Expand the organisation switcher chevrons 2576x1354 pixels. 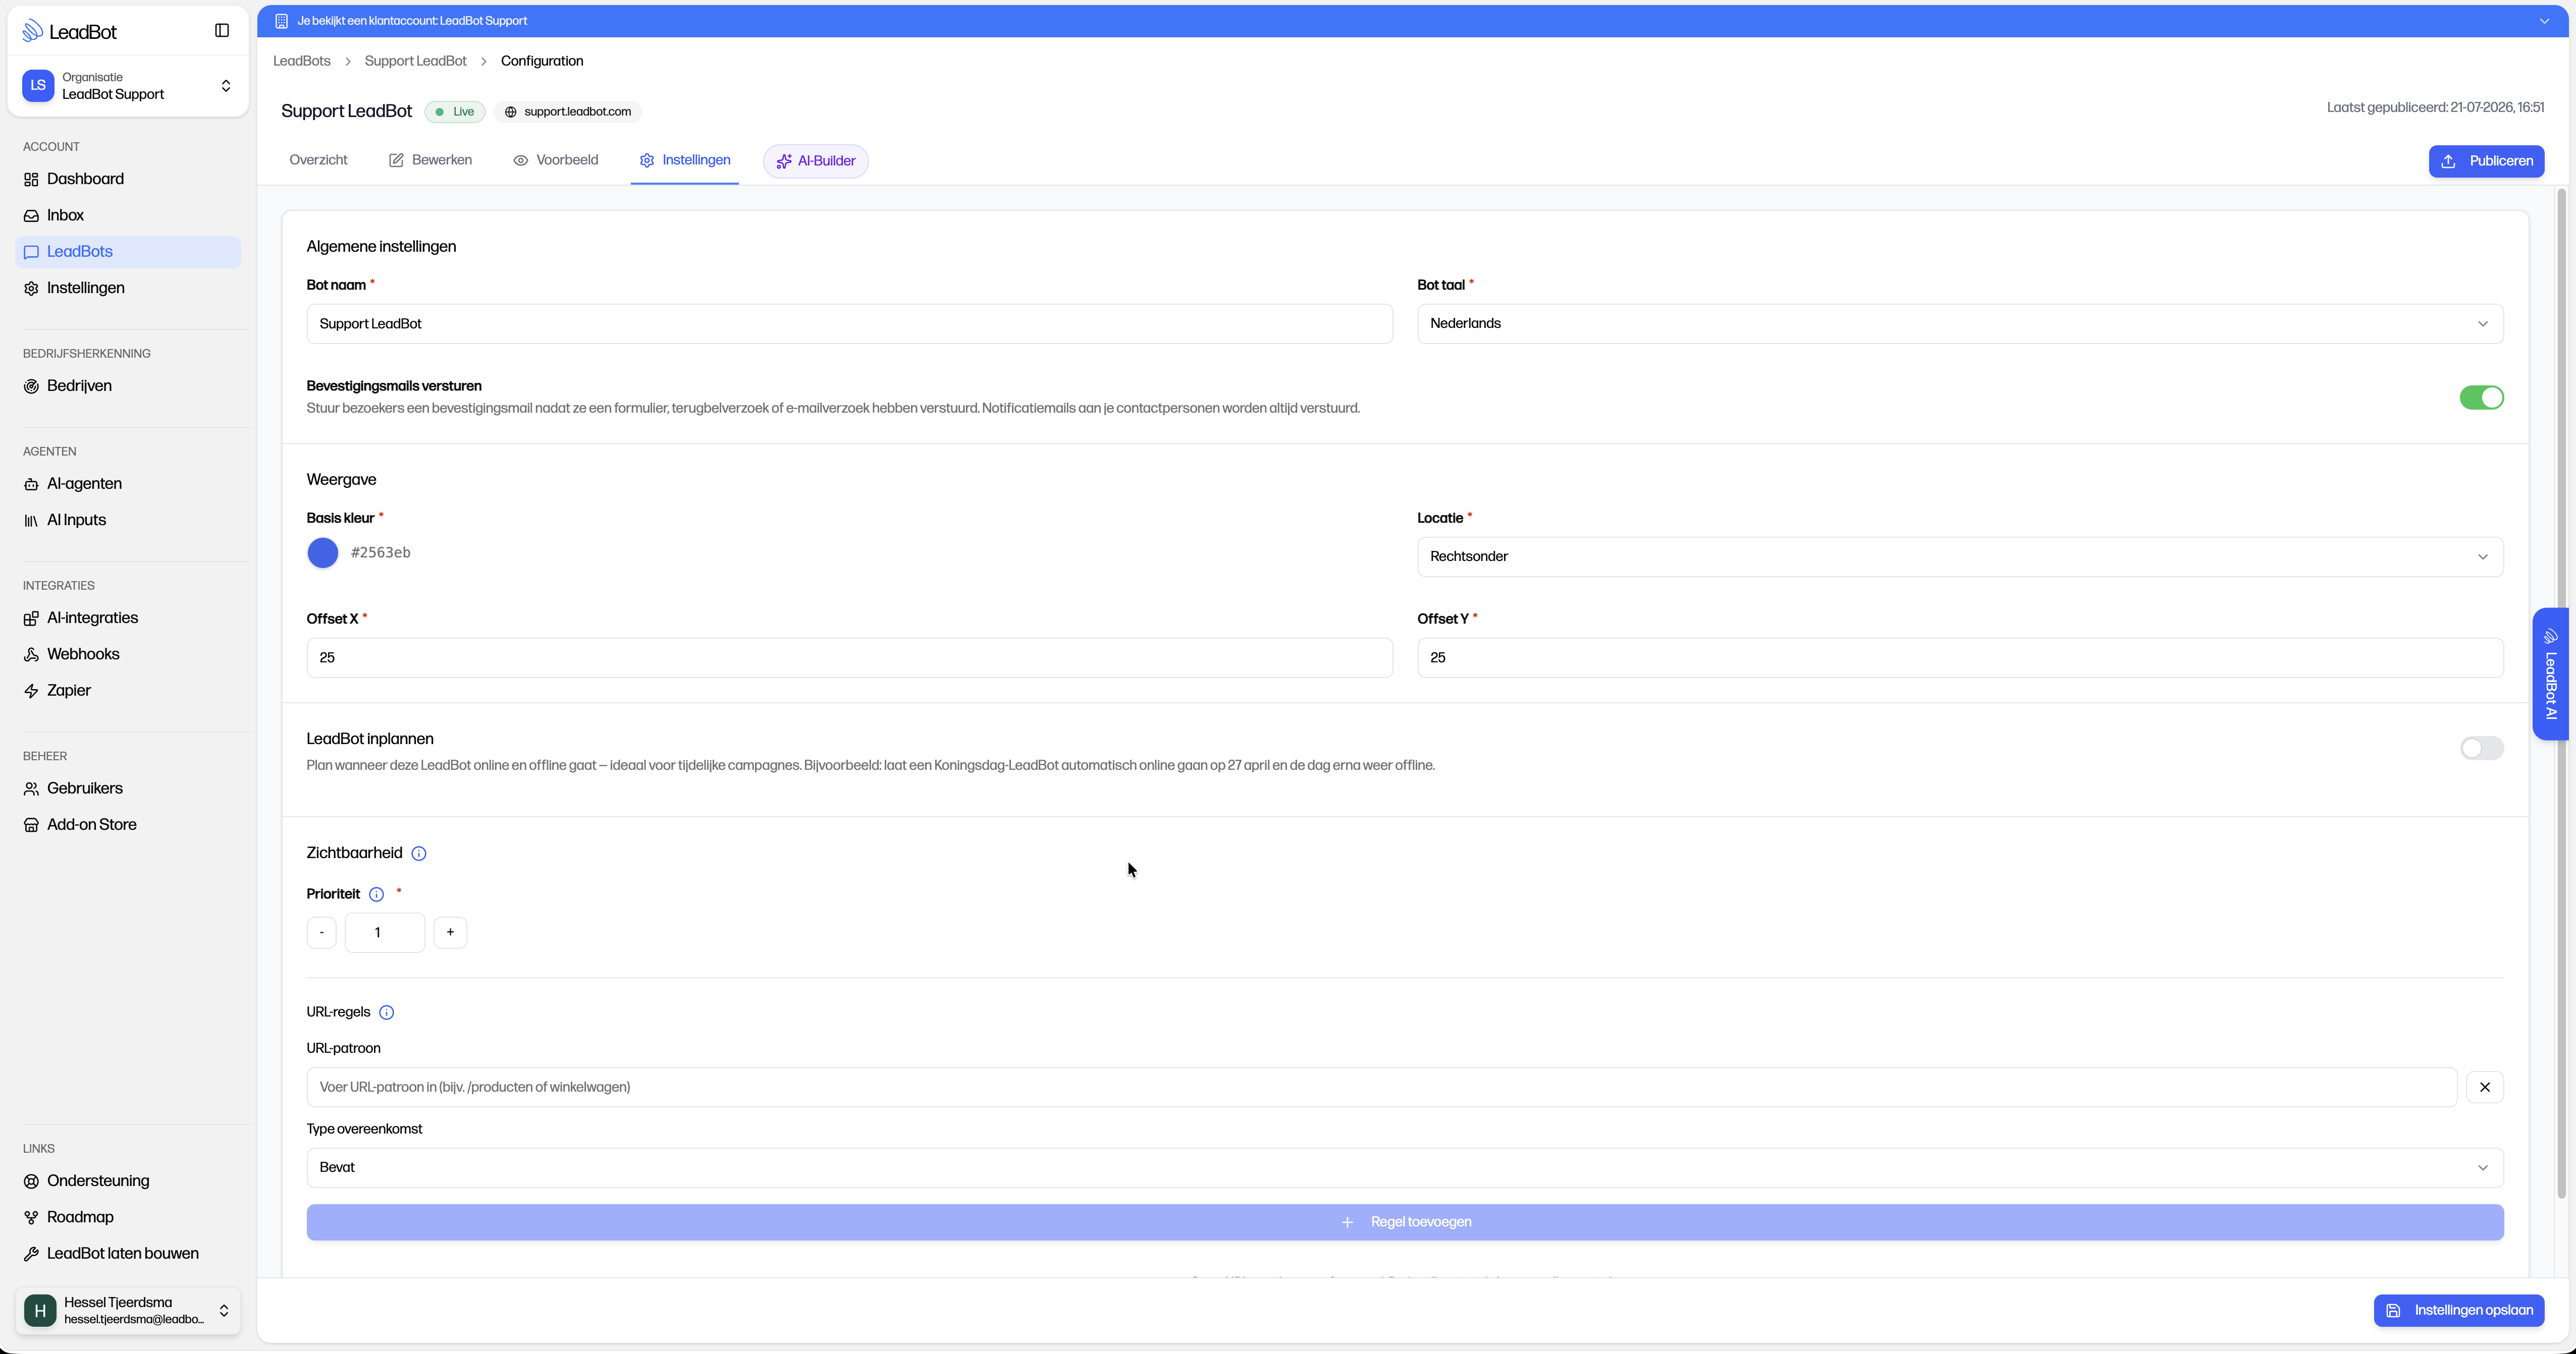(226, 86)
